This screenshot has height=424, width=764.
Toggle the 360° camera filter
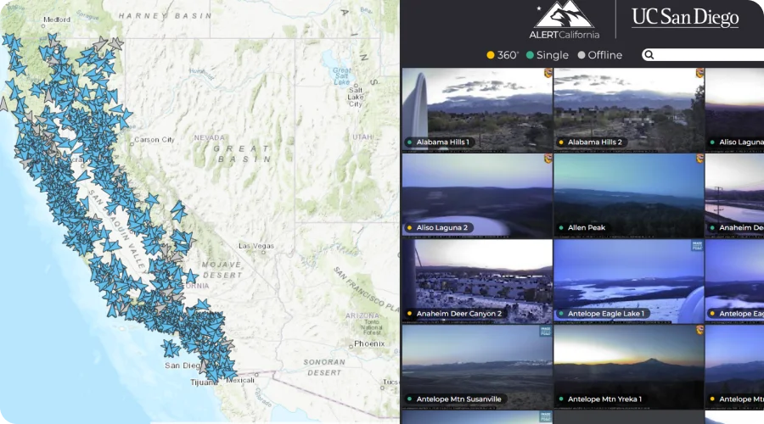click(x=503, y=55)
